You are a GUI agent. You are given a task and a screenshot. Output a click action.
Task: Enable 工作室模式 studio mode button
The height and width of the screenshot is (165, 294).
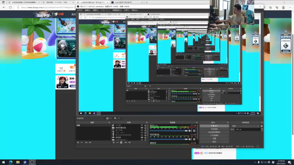pos(214,135)
